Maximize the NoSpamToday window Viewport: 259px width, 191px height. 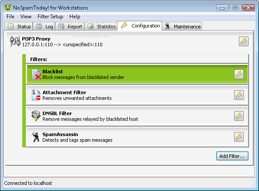coord(235,8)
